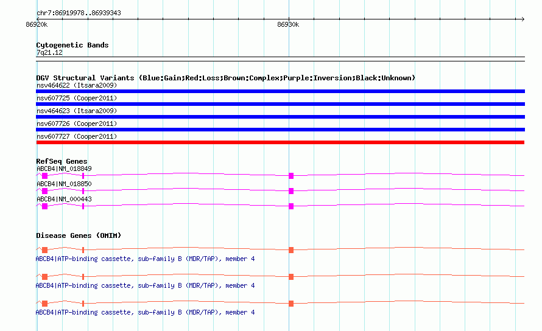
Task: Select the nsv464622 (Itsara2009) variant label
Action: (x=77, y=85)
